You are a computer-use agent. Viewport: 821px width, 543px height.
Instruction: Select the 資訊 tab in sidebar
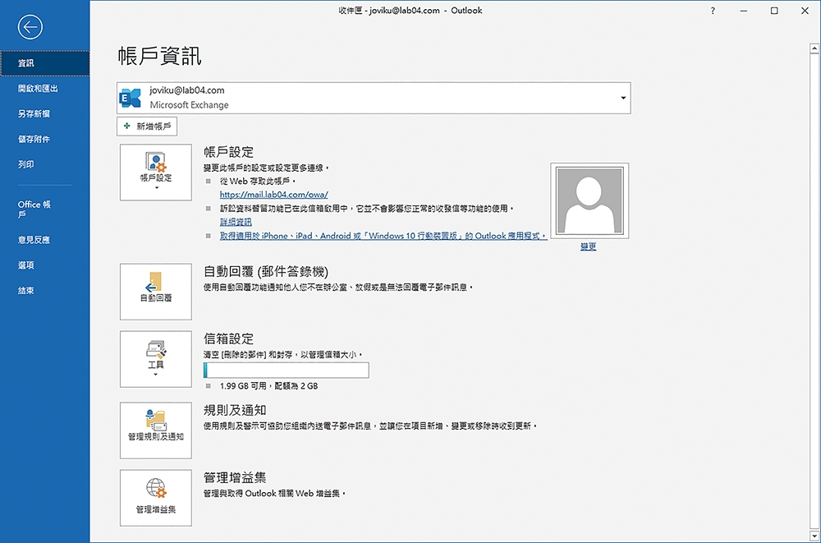[x=45, y=63]
